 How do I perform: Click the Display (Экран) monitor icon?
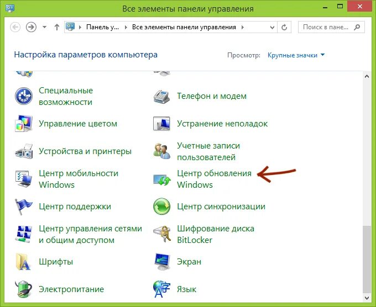(163, 262)
